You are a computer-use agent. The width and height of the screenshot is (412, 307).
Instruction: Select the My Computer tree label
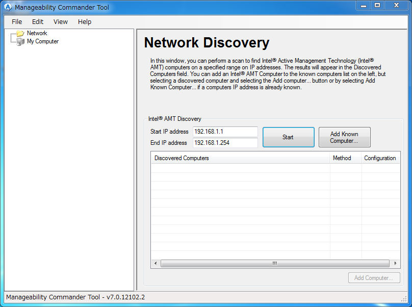43,41
